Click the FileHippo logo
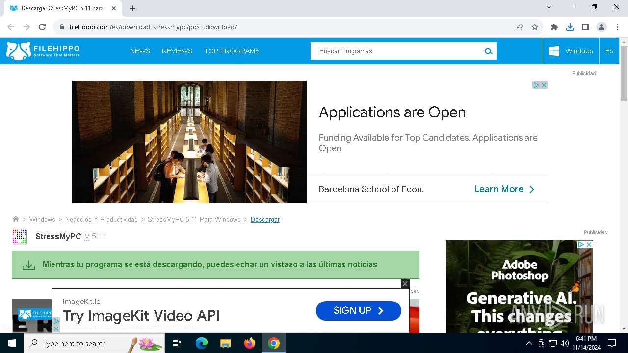This screenshot has width=628, height=353. (x=43, y=51)
